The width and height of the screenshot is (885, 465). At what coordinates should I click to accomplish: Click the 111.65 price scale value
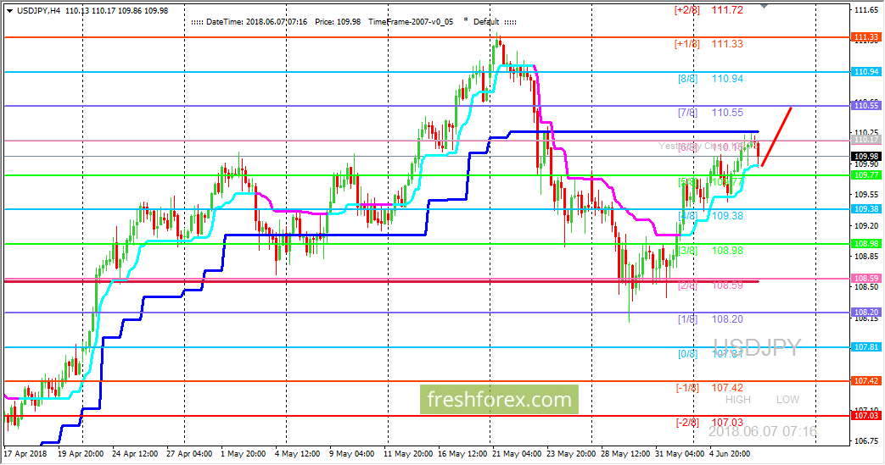point(865,10)
